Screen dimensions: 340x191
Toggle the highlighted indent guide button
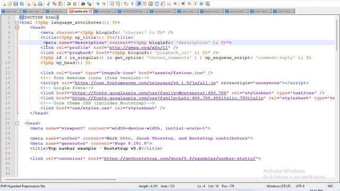point(138,4)
